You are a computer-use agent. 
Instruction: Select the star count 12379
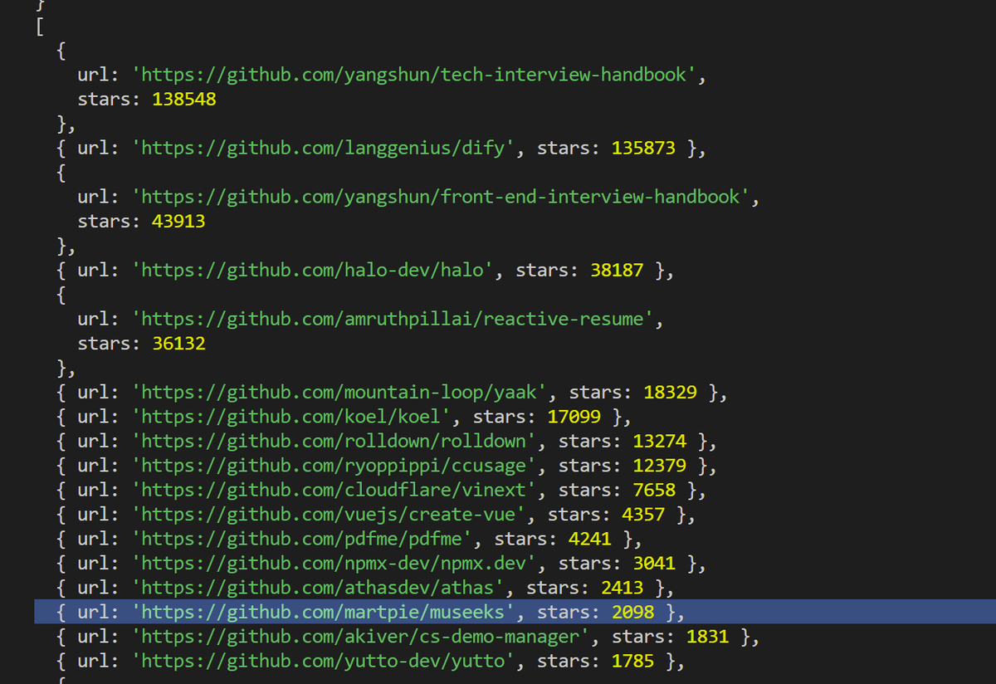(660, 466)
